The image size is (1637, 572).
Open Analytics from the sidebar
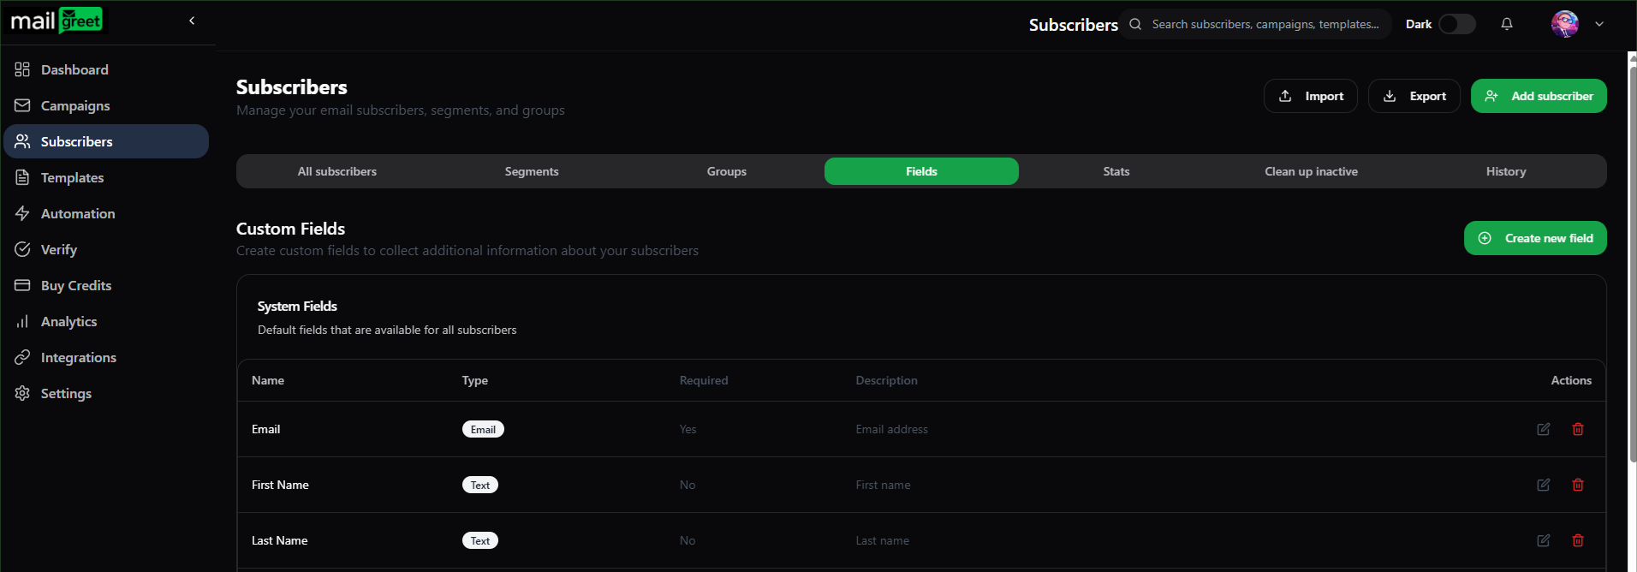point(106,321)
